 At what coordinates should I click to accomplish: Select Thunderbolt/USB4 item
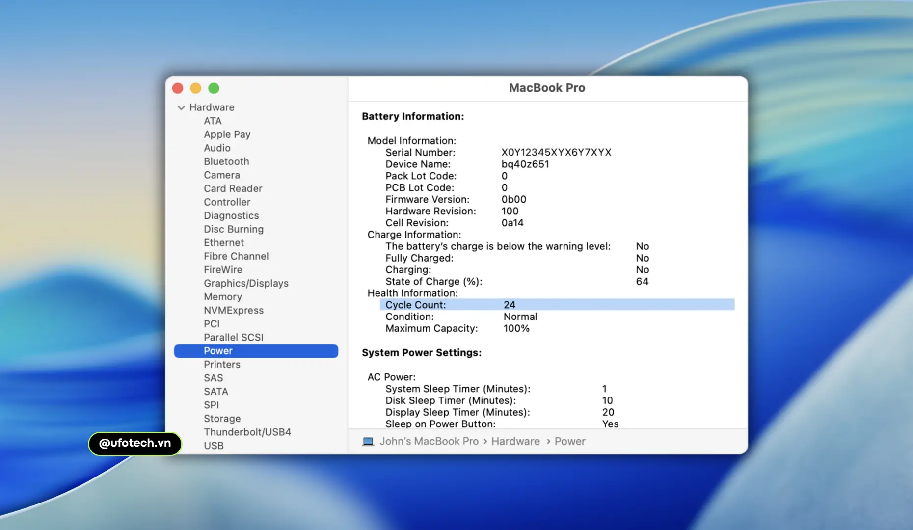click(247, 432)
